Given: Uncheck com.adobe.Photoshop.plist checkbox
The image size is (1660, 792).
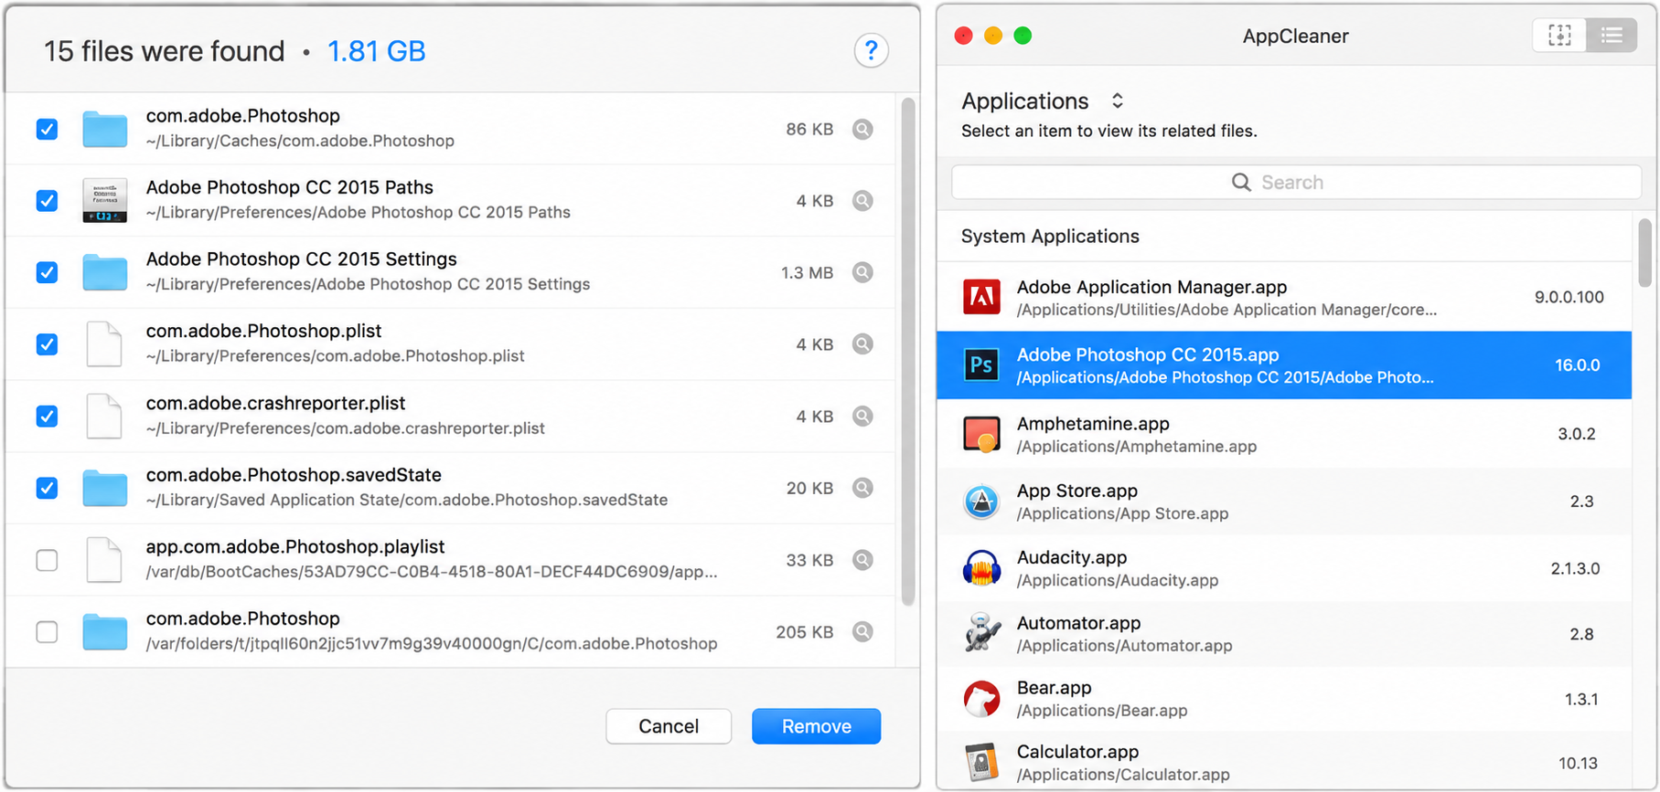Looking at the screenshot, I should [47, 344].
